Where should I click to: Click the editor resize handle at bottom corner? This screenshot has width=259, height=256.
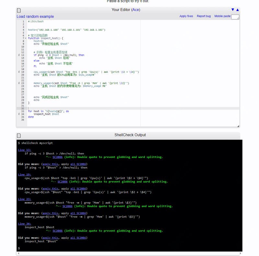pyautogui.click(x=238, y=126)
